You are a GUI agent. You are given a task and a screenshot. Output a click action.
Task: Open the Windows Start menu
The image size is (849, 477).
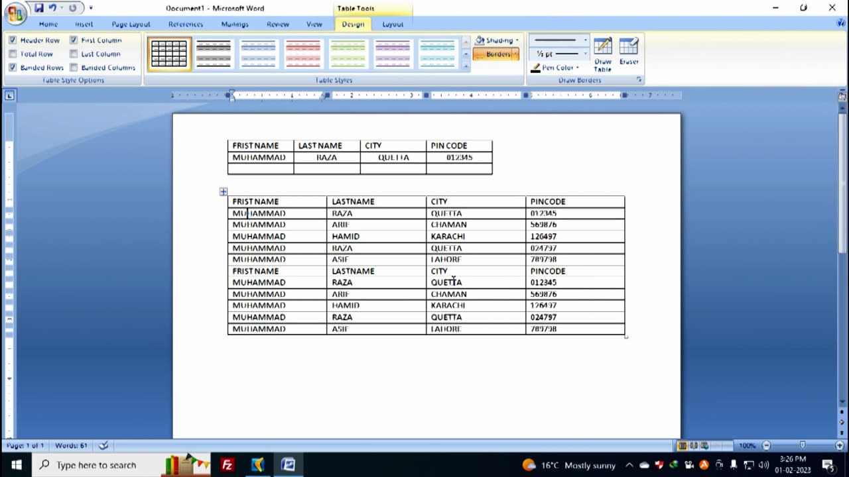pos(16,464)
